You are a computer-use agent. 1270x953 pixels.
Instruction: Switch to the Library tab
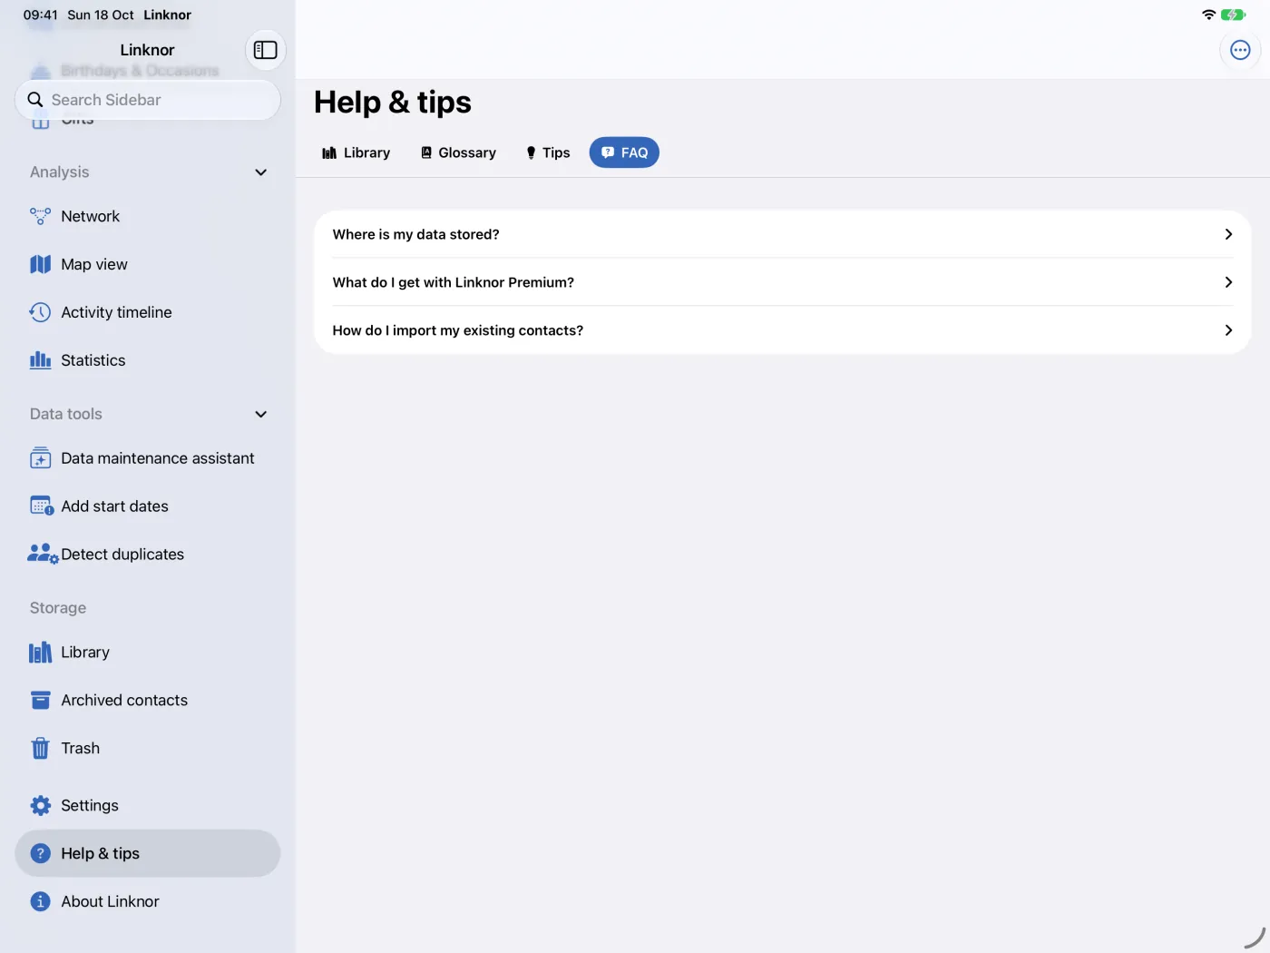coord(356,152)
